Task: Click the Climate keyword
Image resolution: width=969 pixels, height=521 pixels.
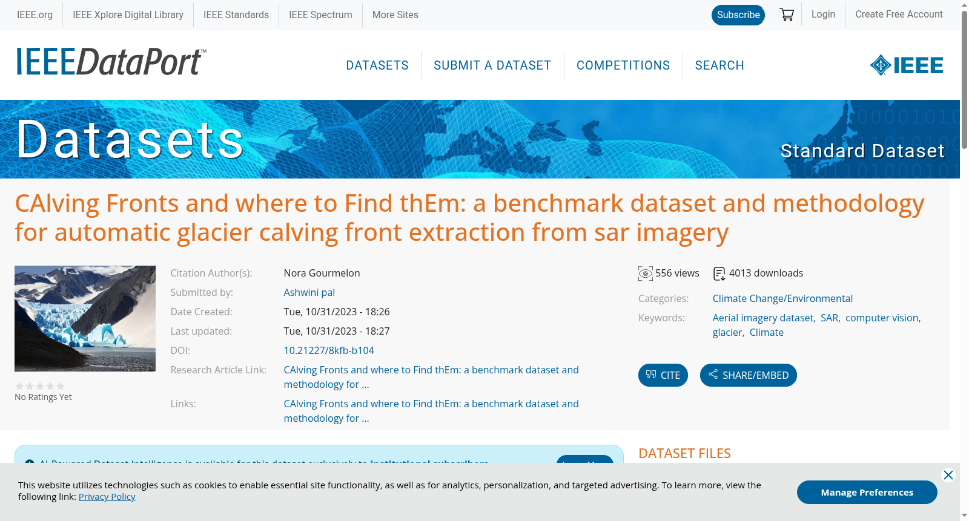Action: pyautogui.click(x=766, y=332)
